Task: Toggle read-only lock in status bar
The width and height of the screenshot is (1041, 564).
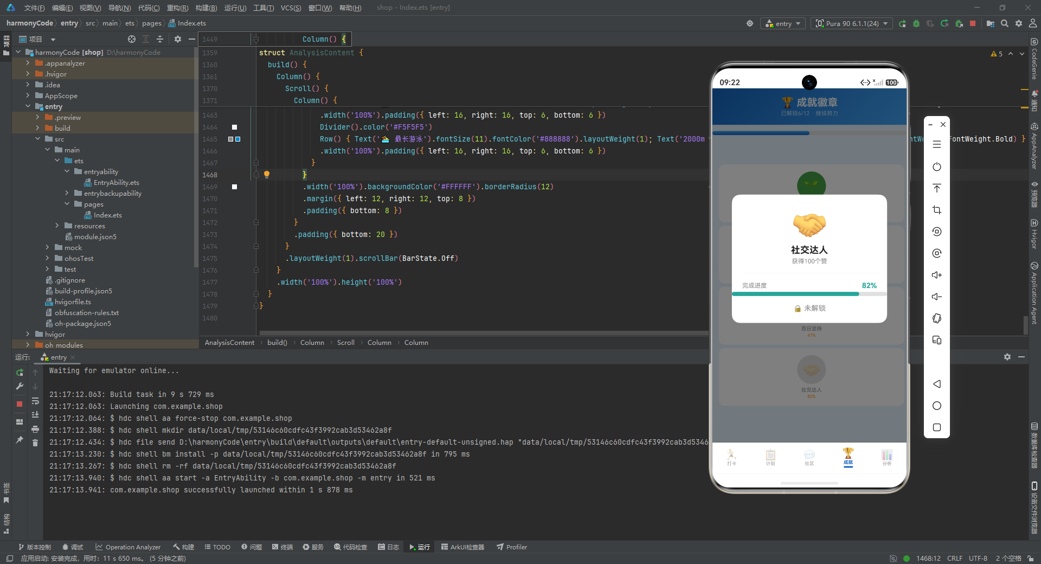Action: coord(1030,558)
